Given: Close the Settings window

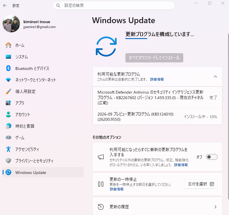Looking at the screenshot, I should (223, 3).
